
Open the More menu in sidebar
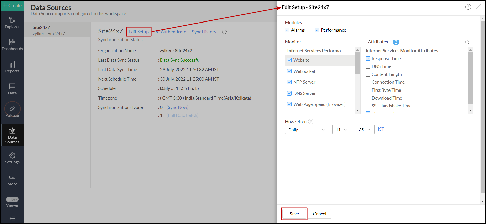click(x=12, y=180)
